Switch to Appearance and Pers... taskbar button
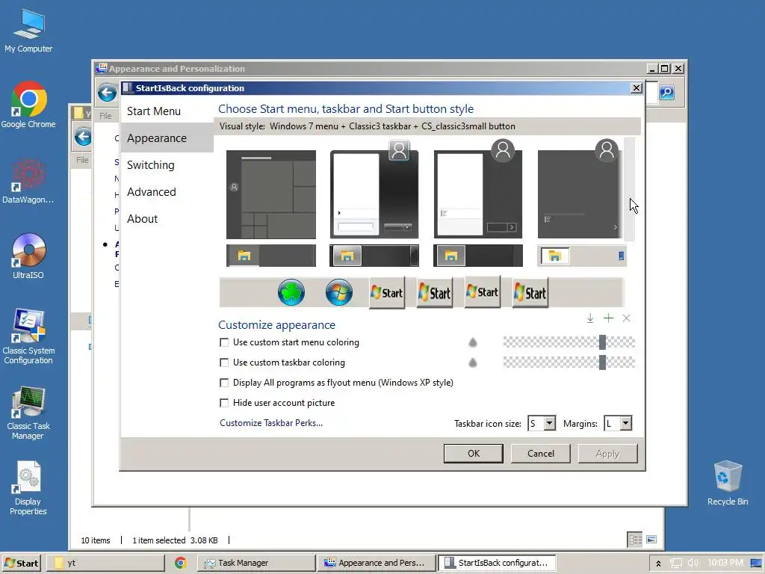Viewport: 765px width, 574px height. pos(376,563)
